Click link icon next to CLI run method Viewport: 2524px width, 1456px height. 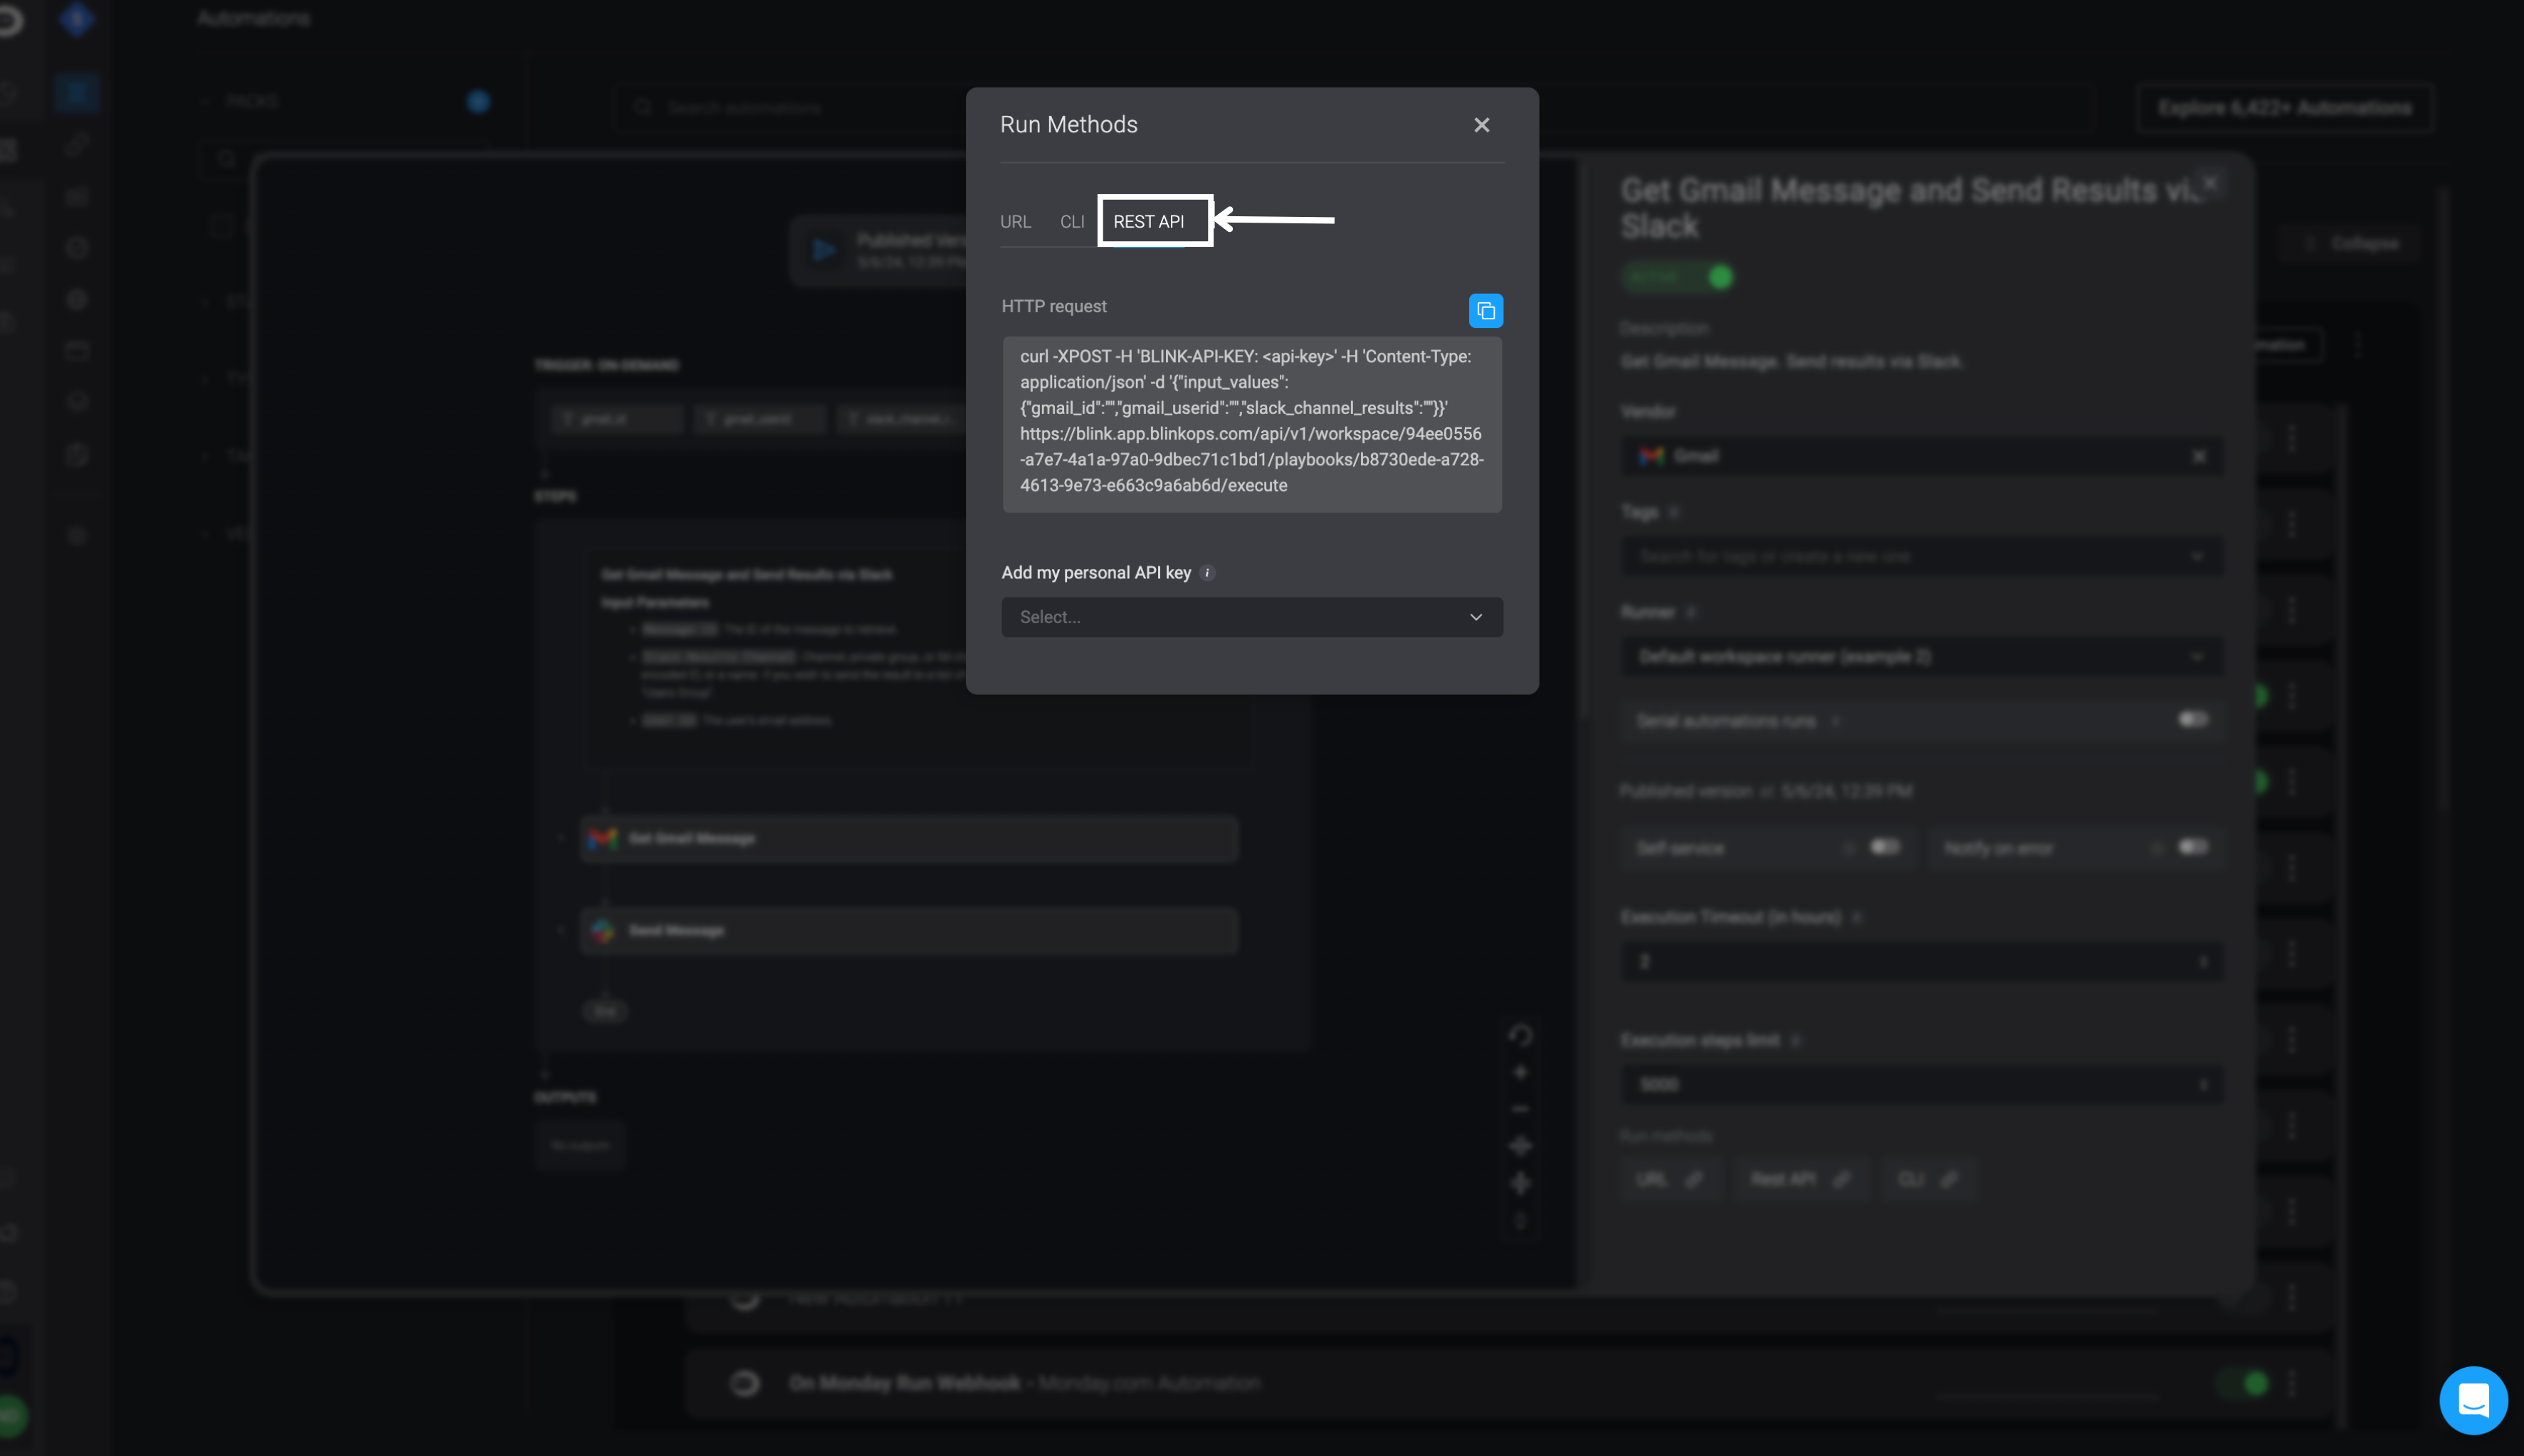pos(1949,1179)
